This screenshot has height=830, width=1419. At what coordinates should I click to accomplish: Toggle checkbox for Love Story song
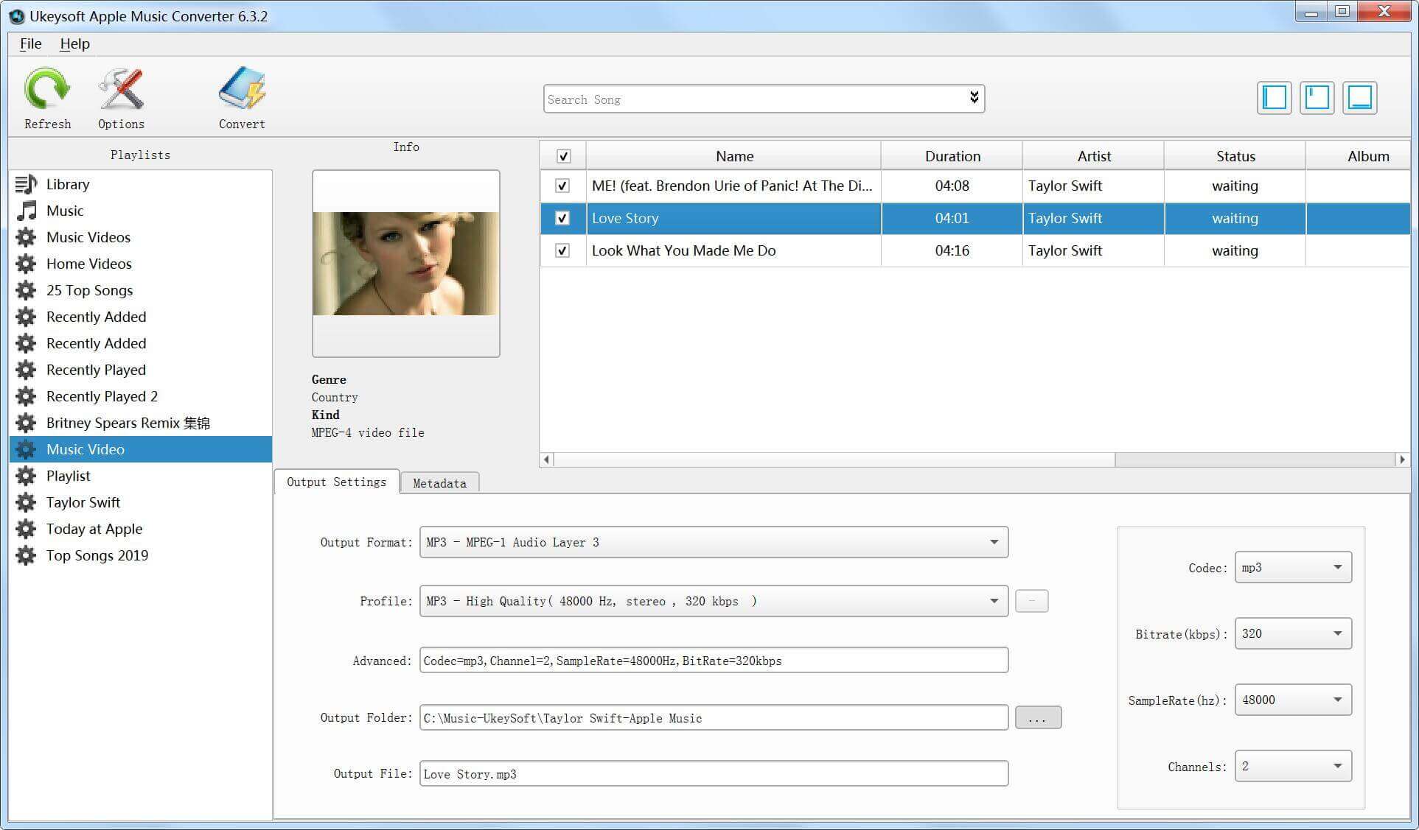(x=562, y=219)
